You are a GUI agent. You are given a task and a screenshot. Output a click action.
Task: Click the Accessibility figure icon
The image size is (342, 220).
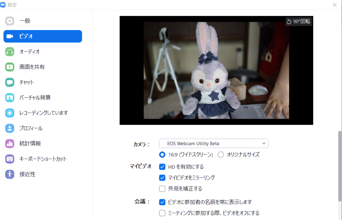point(10,174)
